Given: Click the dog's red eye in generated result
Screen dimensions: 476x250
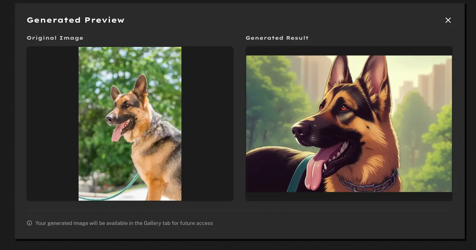Looking at the screenshot, I should point(344,108).
